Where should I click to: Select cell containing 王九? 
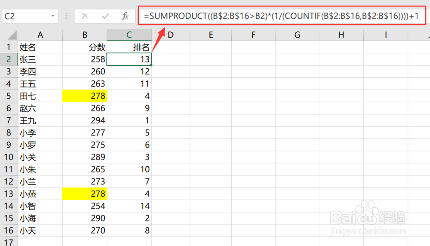[40, 120]
